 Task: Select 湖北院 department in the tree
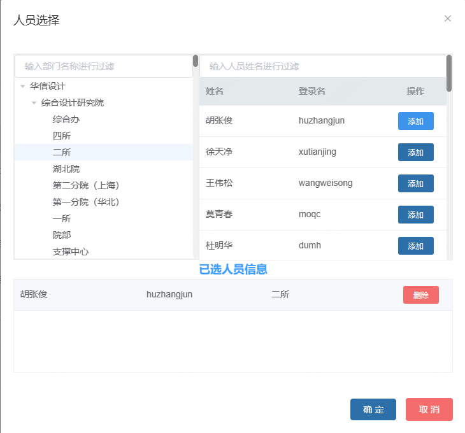tap(66, 169)
